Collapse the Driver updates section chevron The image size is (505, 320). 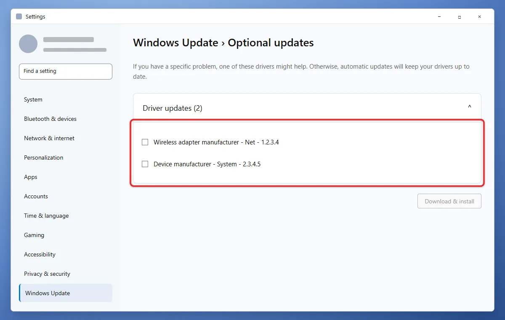[x=470, y=107]
